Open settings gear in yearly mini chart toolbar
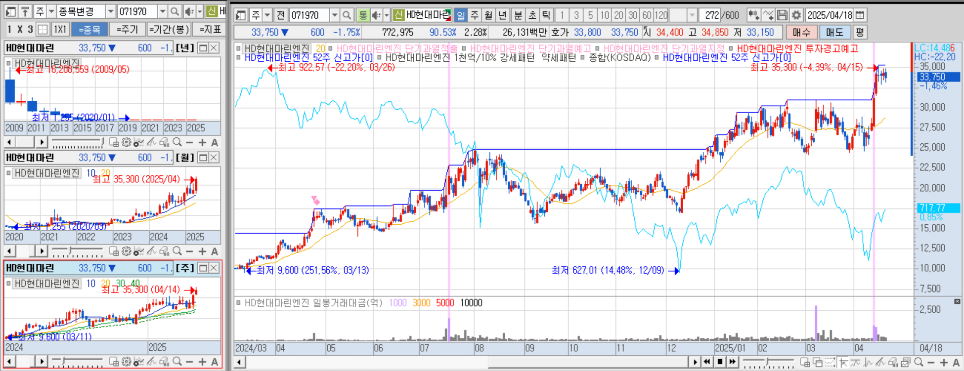The image size is (964, 371). coord(127,143)
